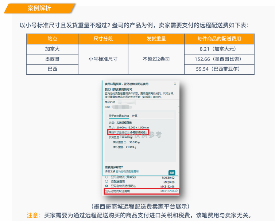Click the 我们计算此费用的方式 heading
Image resolution: width=275 pixels, height=221 pixels.
pyautogui.click(x=119, y=89)
